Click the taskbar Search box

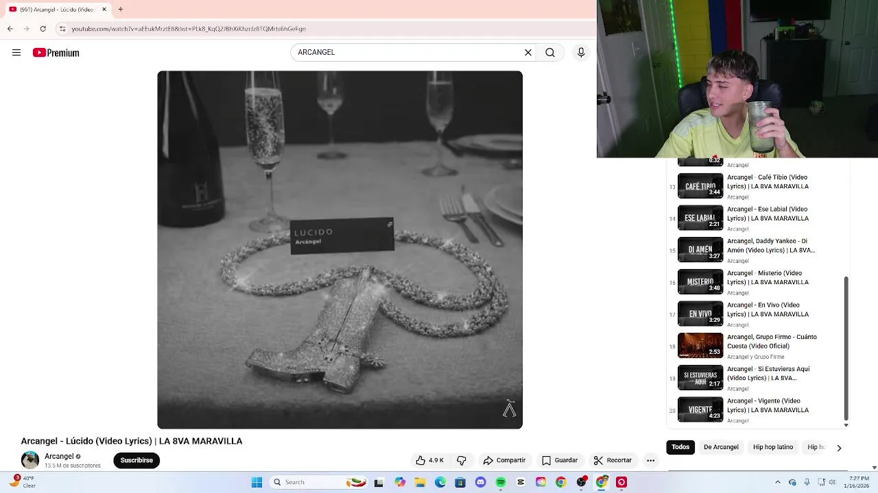tap(320, 482)
